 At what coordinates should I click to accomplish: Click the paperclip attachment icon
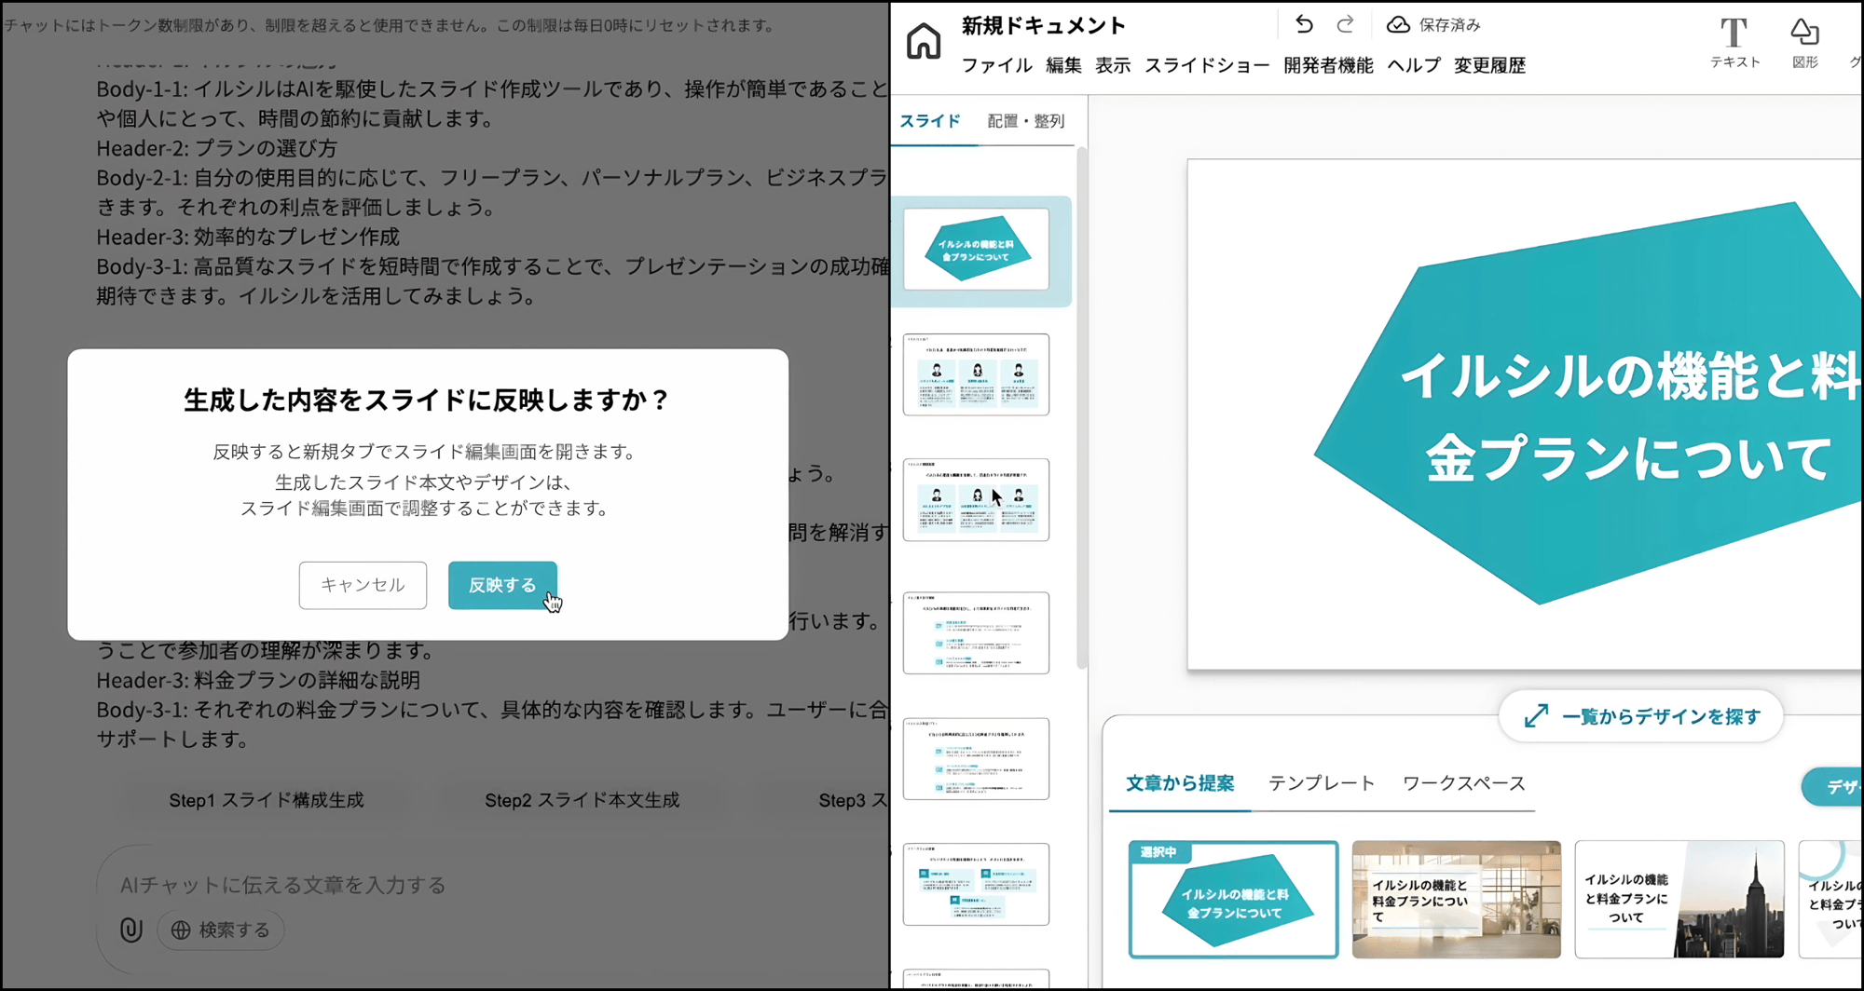point(131,930)
